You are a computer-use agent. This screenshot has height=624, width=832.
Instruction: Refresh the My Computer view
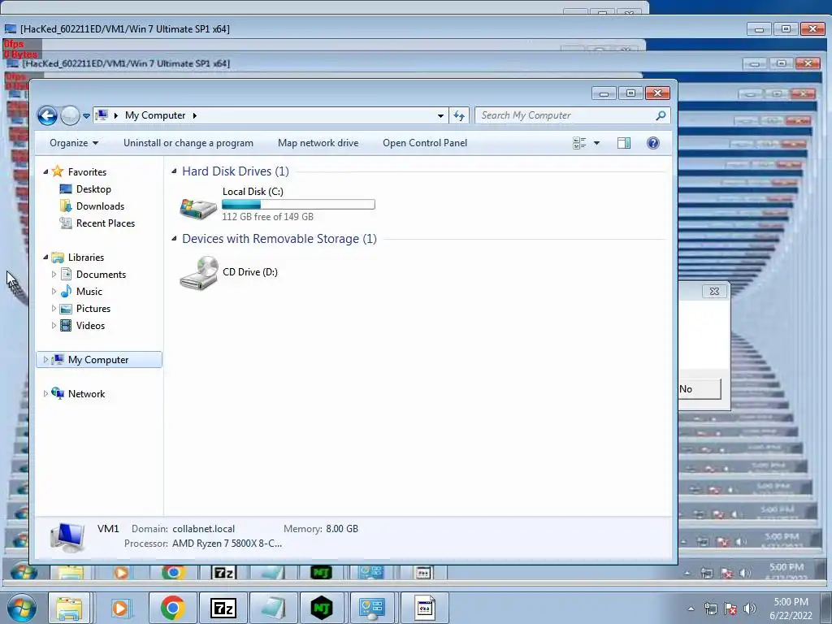coord(459,115)
